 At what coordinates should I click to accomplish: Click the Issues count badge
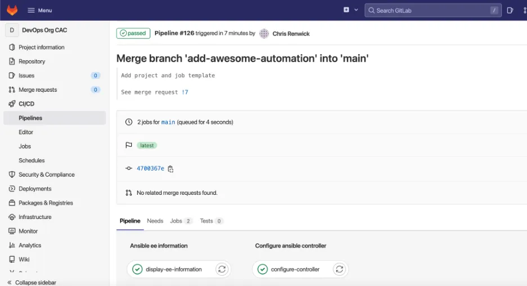(x=96, y=75)
